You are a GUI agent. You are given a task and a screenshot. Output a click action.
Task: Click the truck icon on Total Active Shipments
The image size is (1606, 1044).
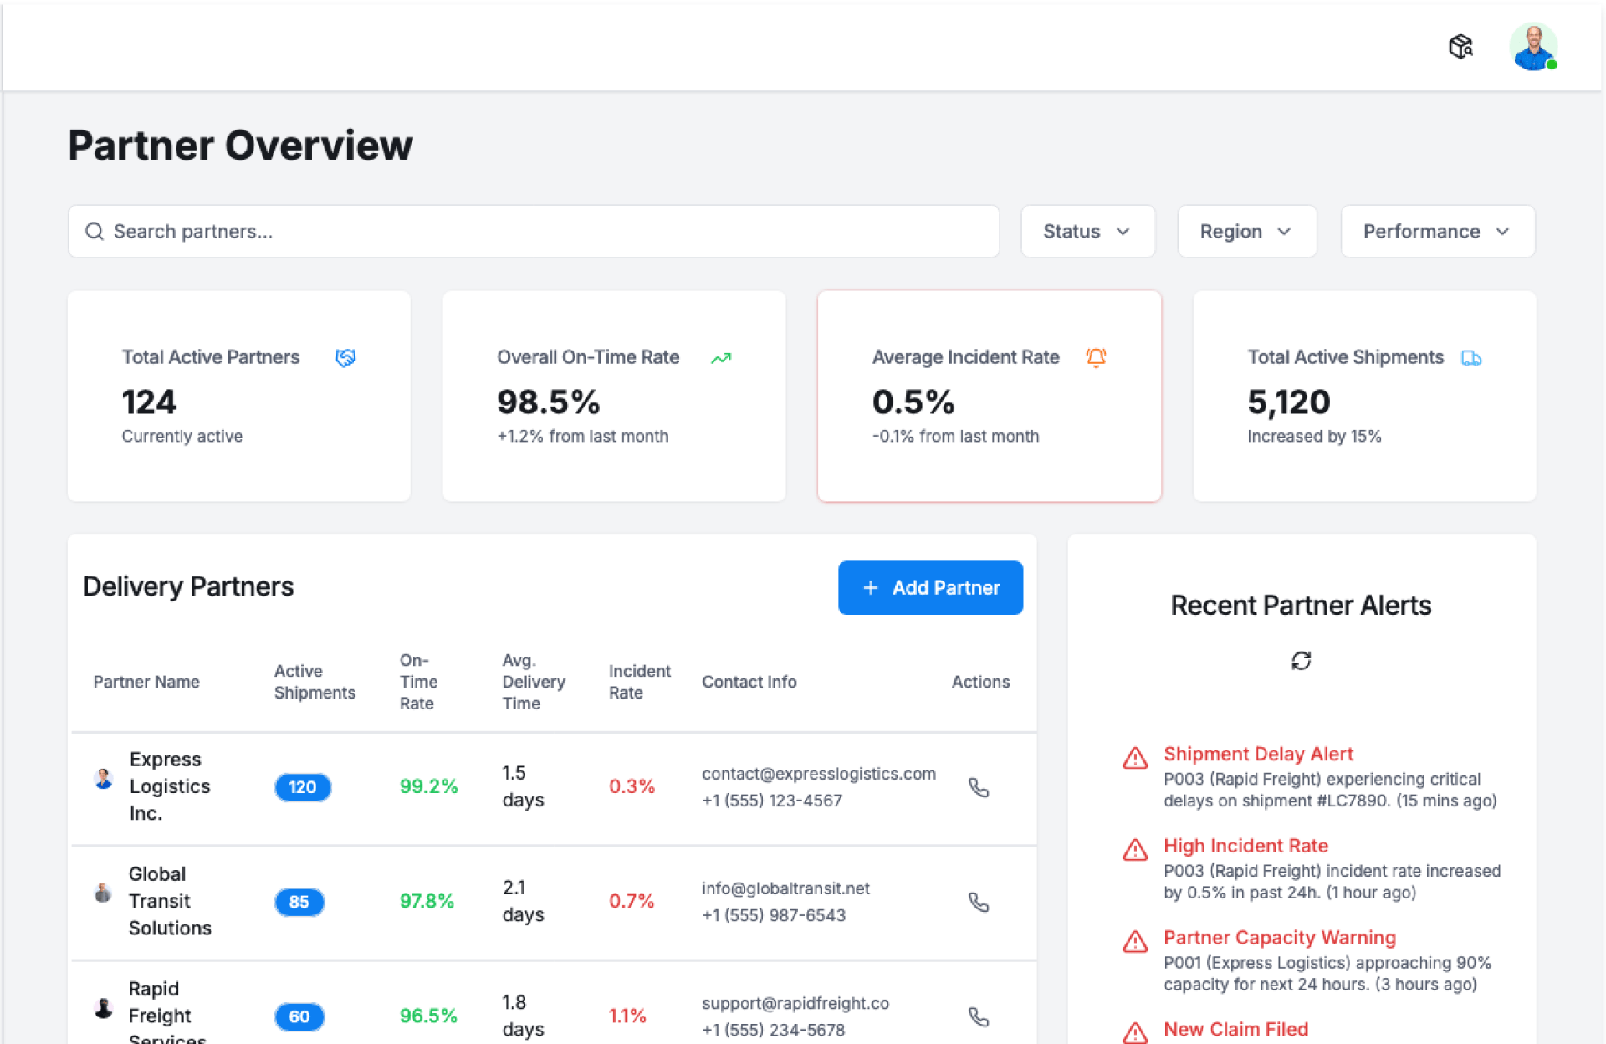coord(1471,358)
